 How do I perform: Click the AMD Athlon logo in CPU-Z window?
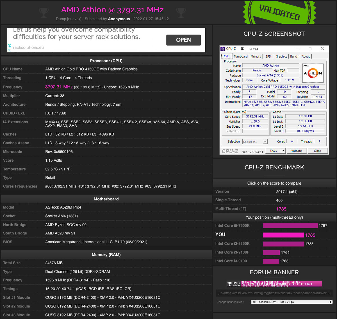click(313, 73)
